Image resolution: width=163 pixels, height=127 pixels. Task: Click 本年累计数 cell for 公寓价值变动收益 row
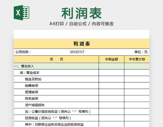137,112
